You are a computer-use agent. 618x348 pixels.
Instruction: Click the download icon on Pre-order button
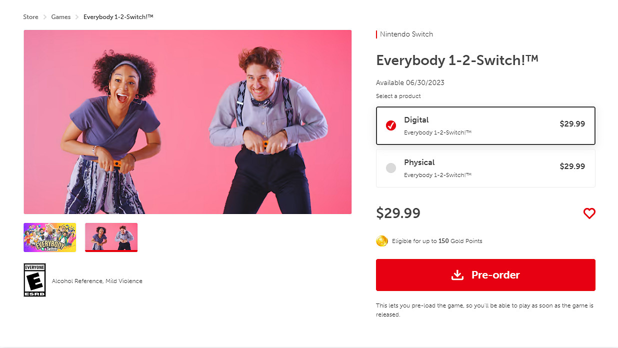457,275
